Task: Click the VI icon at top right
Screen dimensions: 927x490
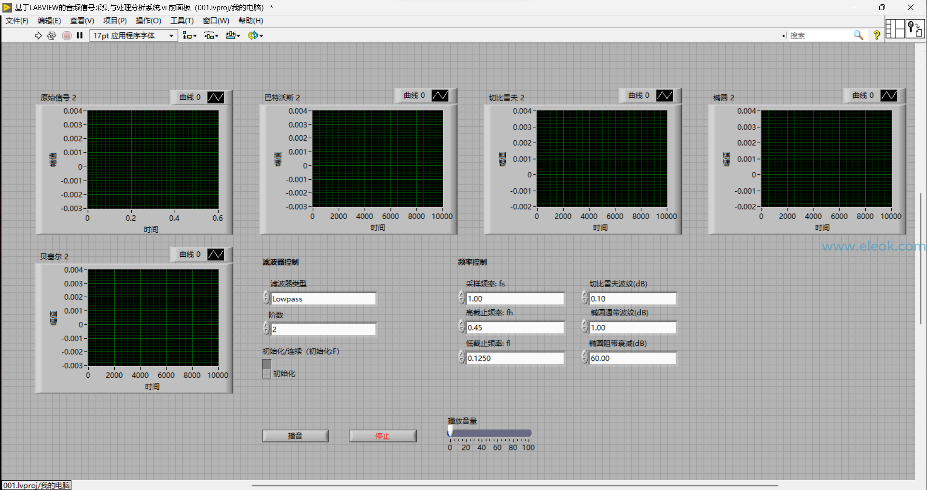Action: (x=915, y=29)
